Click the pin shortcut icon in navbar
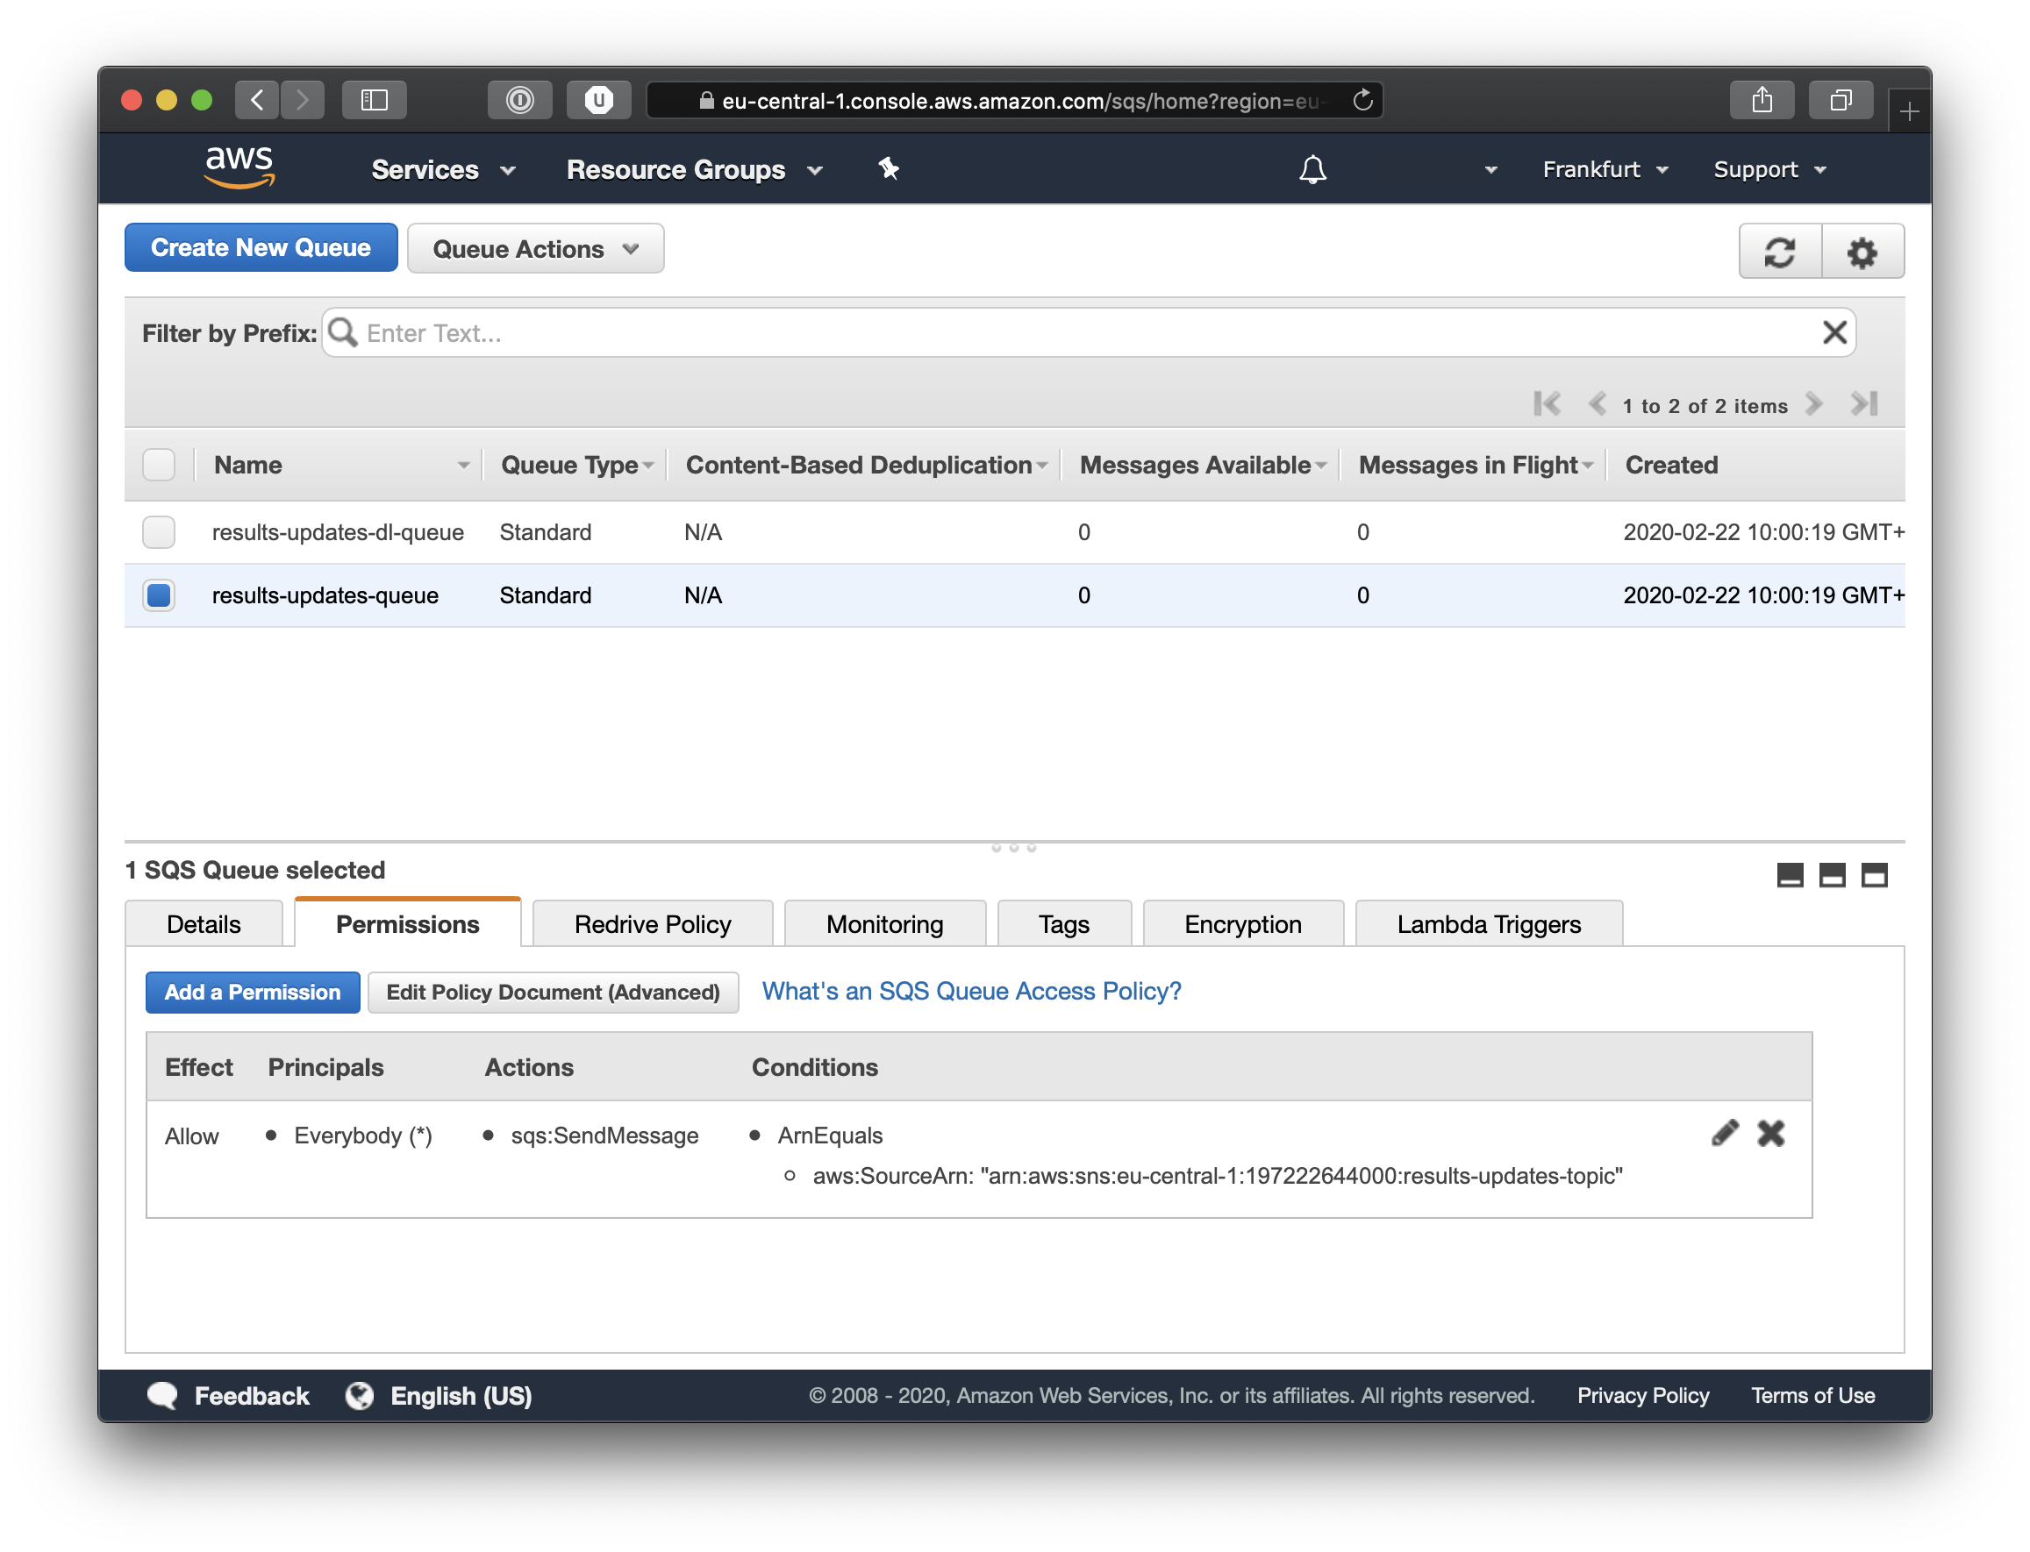2030x1552 pixels. click(x=889, y=169)
